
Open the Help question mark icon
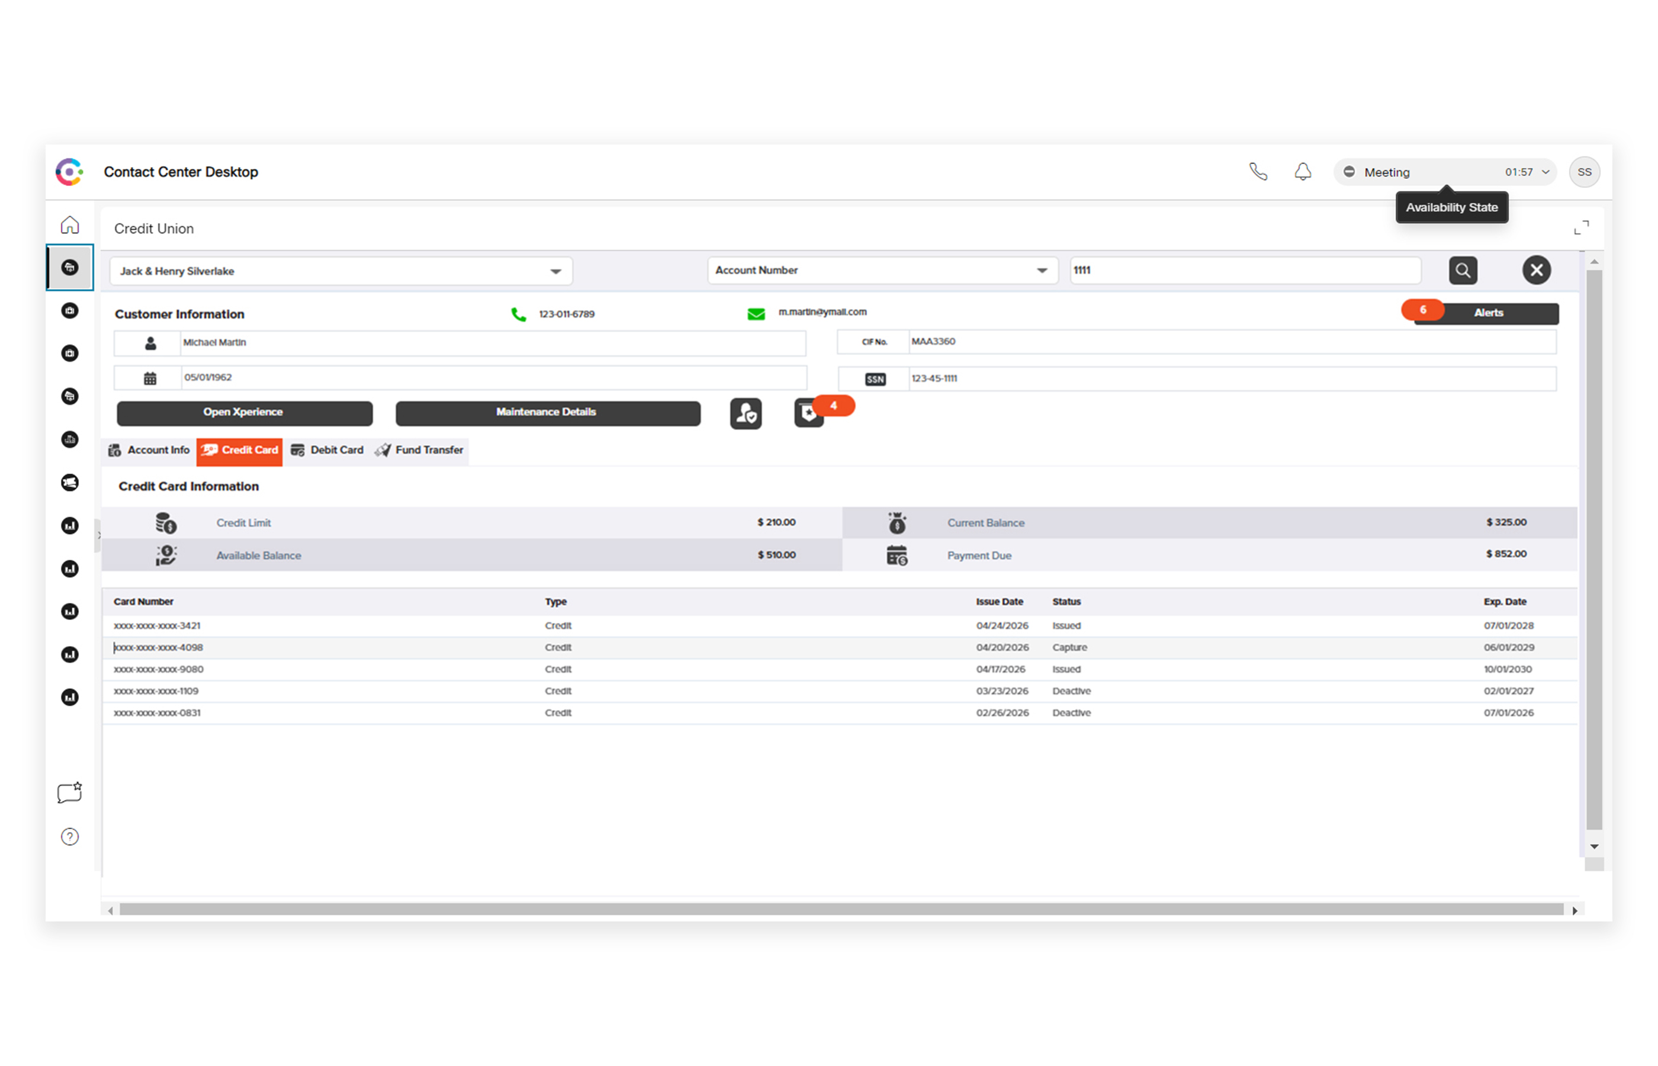[70, 837]
